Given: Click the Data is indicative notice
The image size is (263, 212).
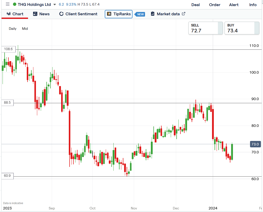Looking at the screenshot, I should click(x=13, y=203).
